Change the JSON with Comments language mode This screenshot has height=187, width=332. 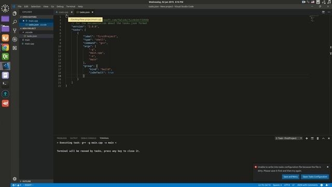tap(307, 185)
